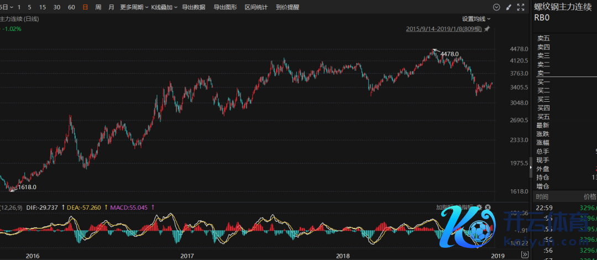Image resolution: width=597 pixels, height=260 pixels.
Task: Enter fullscreen chart mode icon
Action: (520, 7)
